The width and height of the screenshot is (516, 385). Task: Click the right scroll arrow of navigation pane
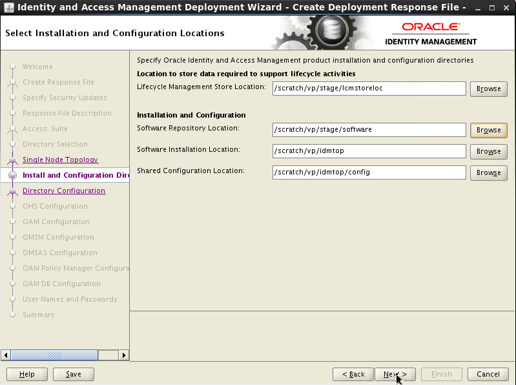click(124, 355)
